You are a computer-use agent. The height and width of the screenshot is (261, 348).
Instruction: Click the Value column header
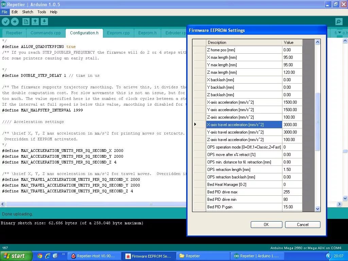tap(292, 42)
